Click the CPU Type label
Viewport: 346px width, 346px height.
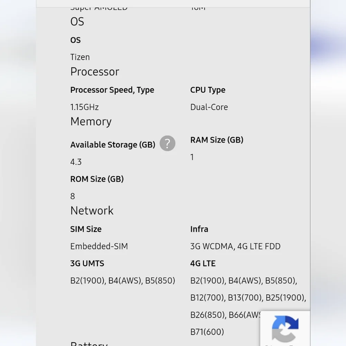coord(208,90)
